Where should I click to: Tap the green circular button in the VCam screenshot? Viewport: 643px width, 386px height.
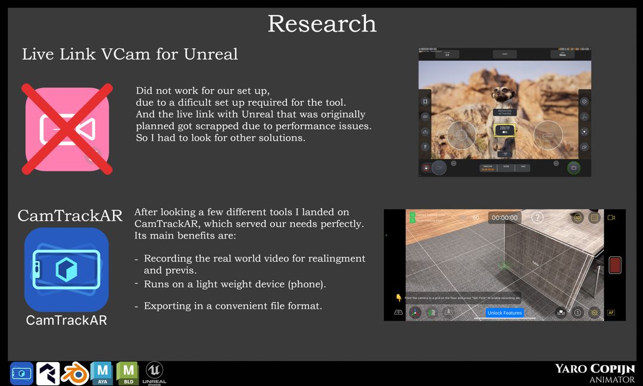574,168
